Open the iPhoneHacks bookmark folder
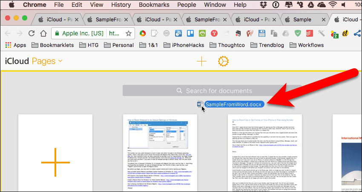362x192 pixels. (184, 45)
